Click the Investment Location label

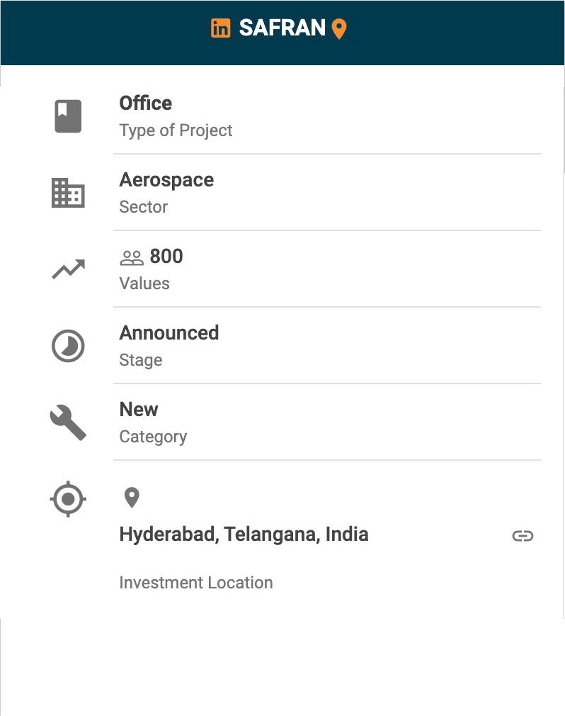click(196, 583)
